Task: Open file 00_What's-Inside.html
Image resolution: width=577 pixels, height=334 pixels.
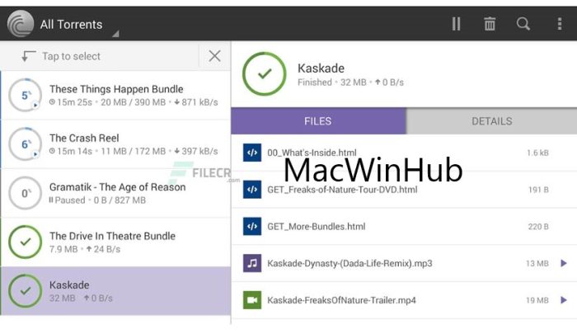Action: (x=404, y=153)
